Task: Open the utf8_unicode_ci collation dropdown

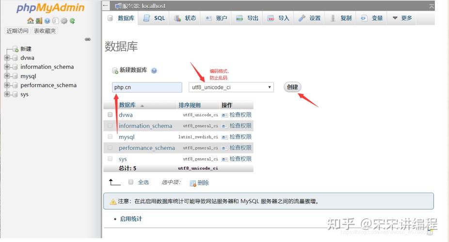Action: [231, 87]
